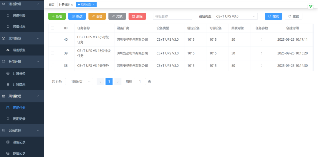Click the 模板名称 search input field
Viewport: 318px width, 157px height.
pos(172,16)
